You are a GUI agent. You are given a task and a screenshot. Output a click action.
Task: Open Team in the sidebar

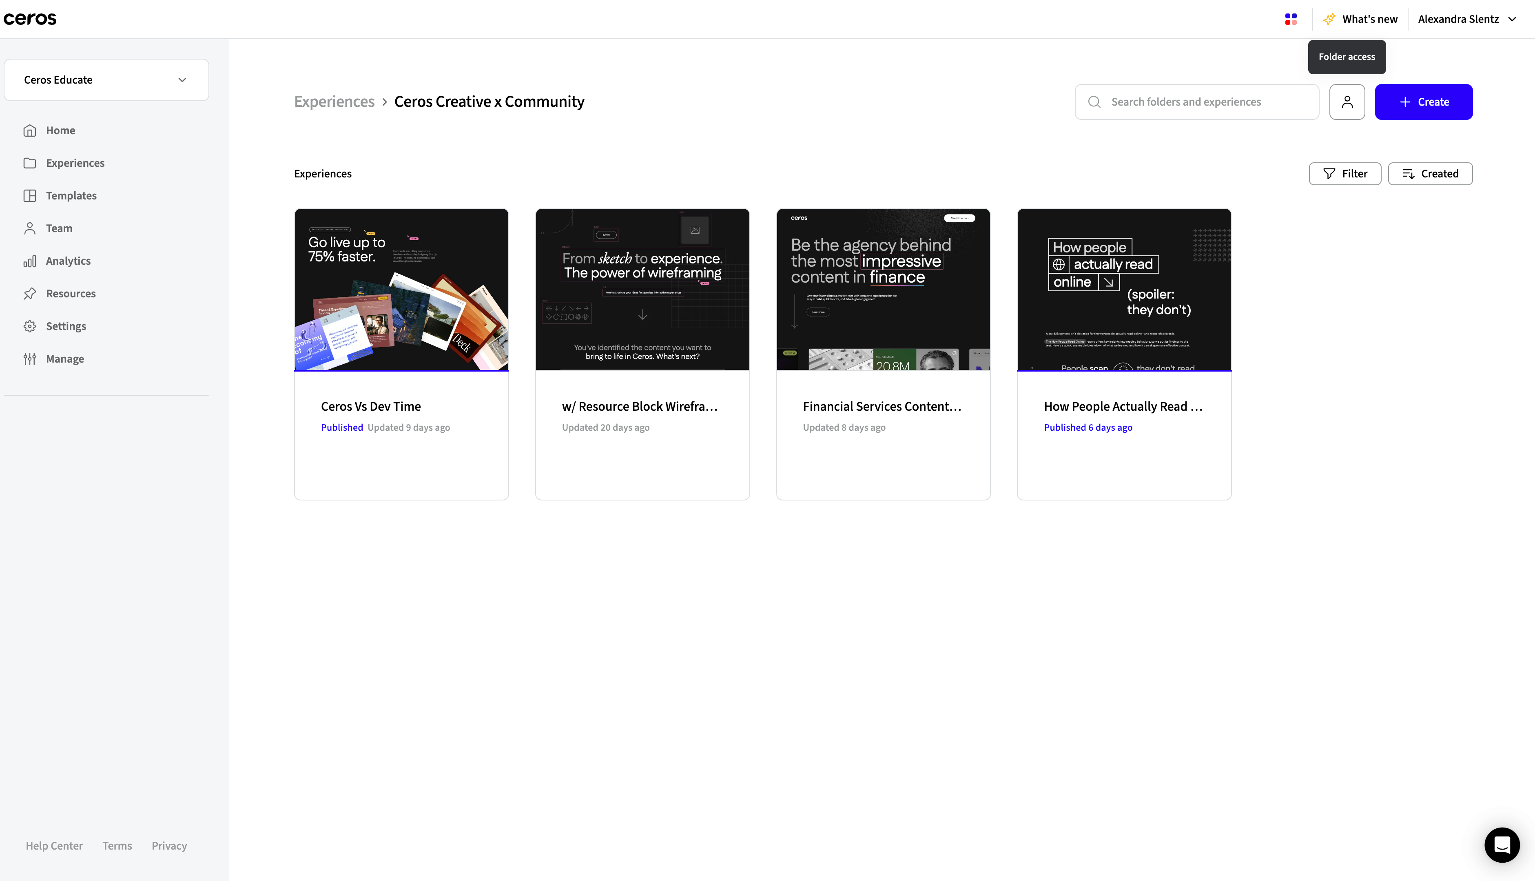[x=59, y=229]
